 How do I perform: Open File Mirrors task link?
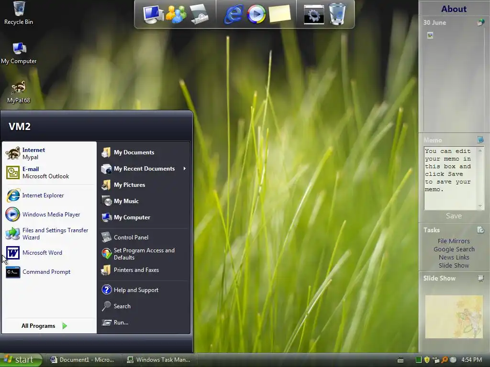coord(454,241)
